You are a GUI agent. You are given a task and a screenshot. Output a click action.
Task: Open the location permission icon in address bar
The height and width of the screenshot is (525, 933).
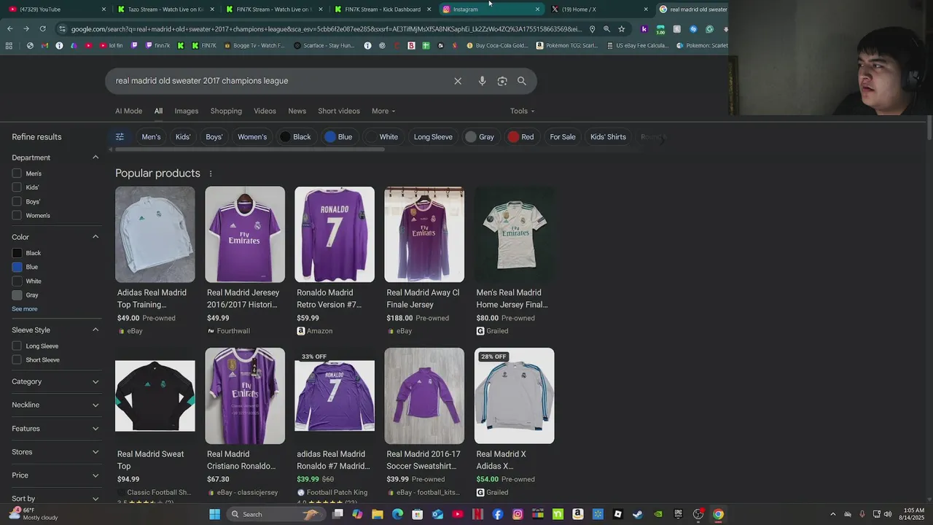592,29
